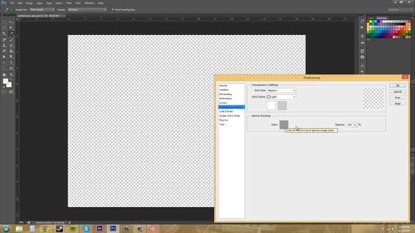Open Skype from the taskbar
This screenshot has height=233, width=415.
coord(86,228)
